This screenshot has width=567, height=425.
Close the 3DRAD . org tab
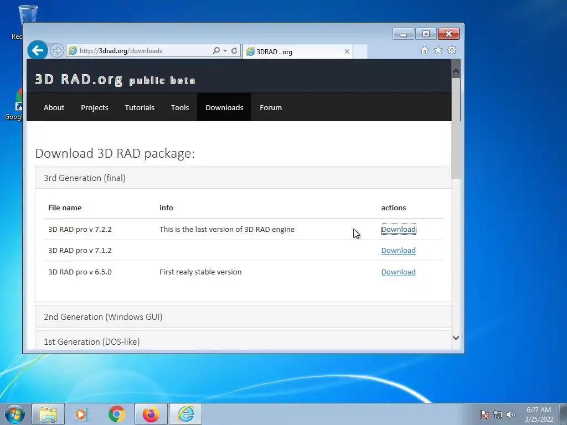click(347, 51)
